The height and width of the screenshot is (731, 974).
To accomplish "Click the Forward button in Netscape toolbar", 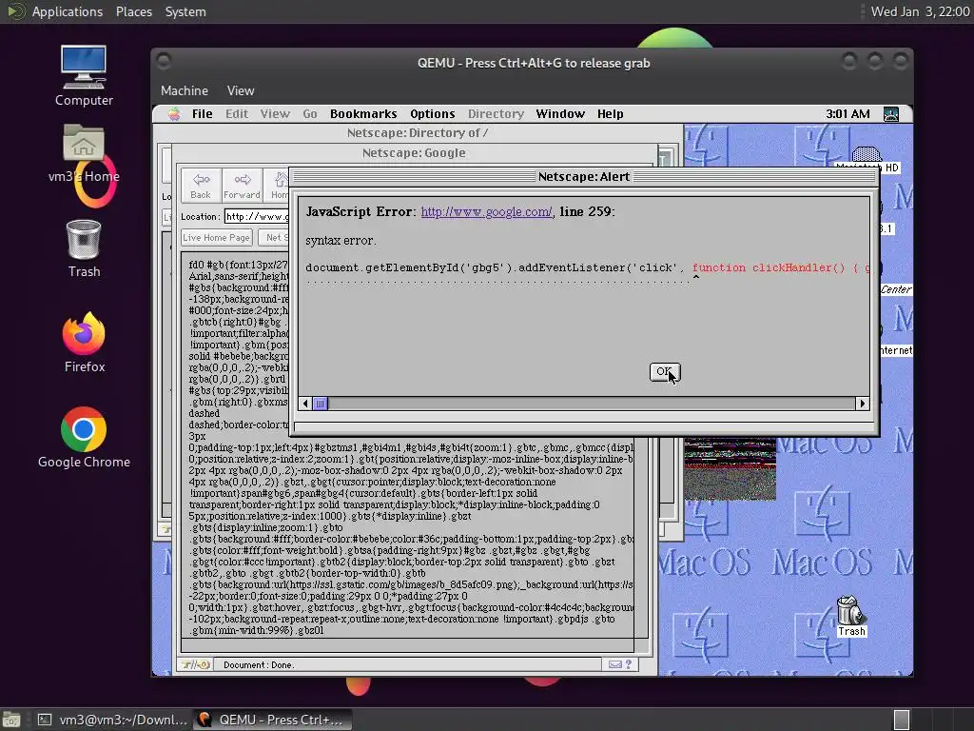I will [x=242, y=186].
